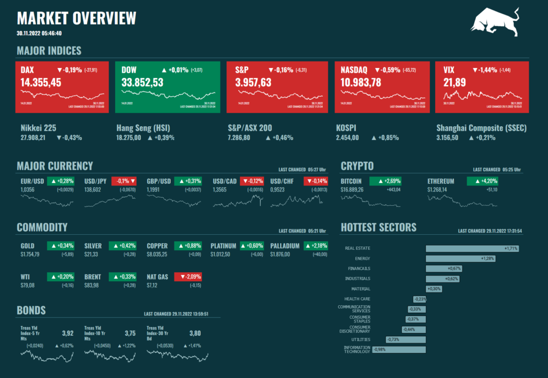548x378 pixels.
Task: Click the Financials +0,67% sector bar
Action: [444, 269]
